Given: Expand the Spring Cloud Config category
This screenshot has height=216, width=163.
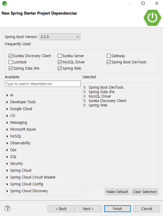Looking at the screenshot, I should tap(7, 184).
